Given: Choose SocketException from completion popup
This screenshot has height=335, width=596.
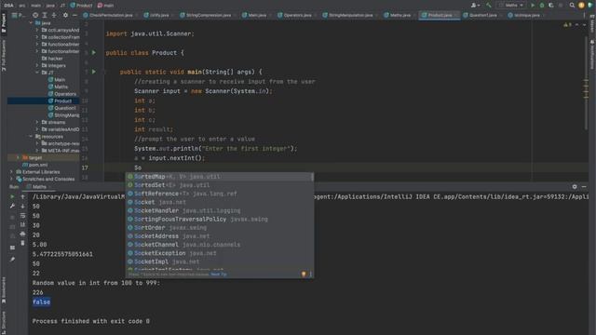Looking at the screenshot, I should [x=219, y=253].
